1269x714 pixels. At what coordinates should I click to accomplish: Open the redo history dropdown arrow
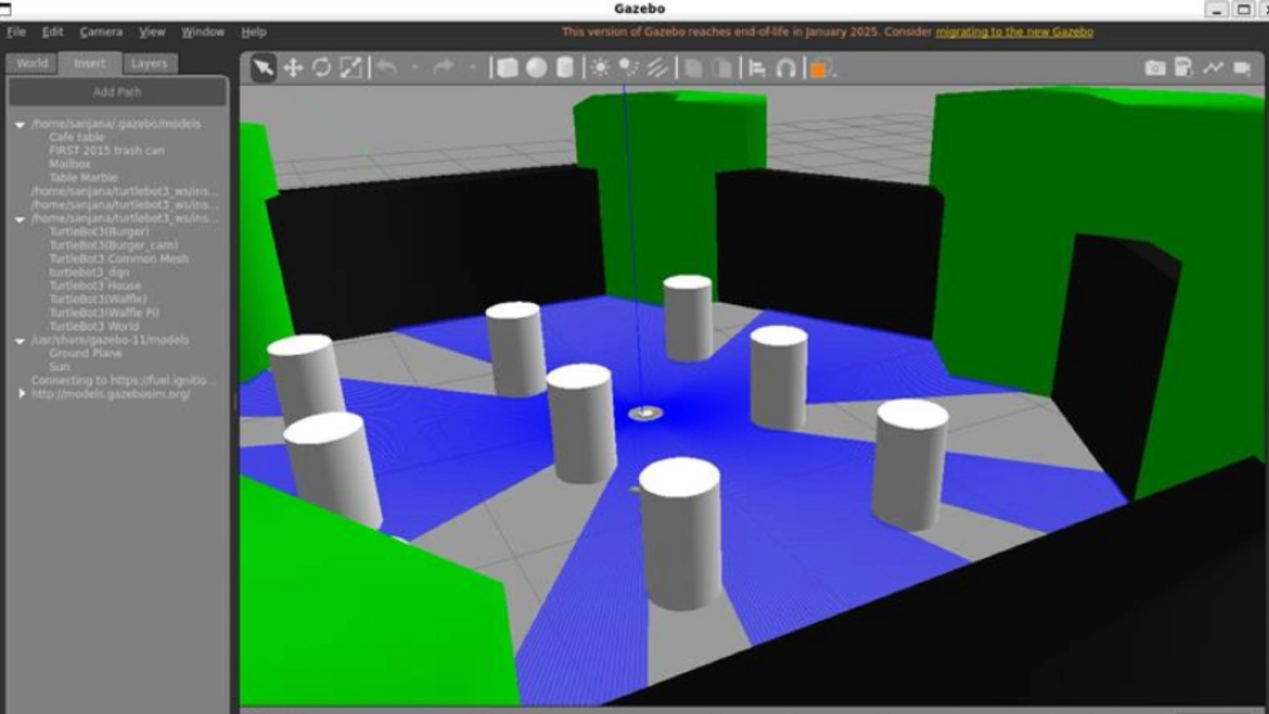pyautogui.click(x=472, y=67)
